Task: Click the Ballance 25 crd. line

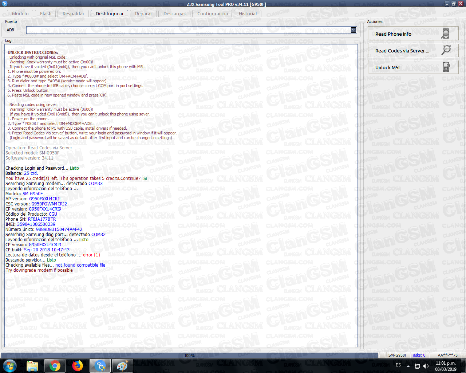Action: [x=21, y=173]
